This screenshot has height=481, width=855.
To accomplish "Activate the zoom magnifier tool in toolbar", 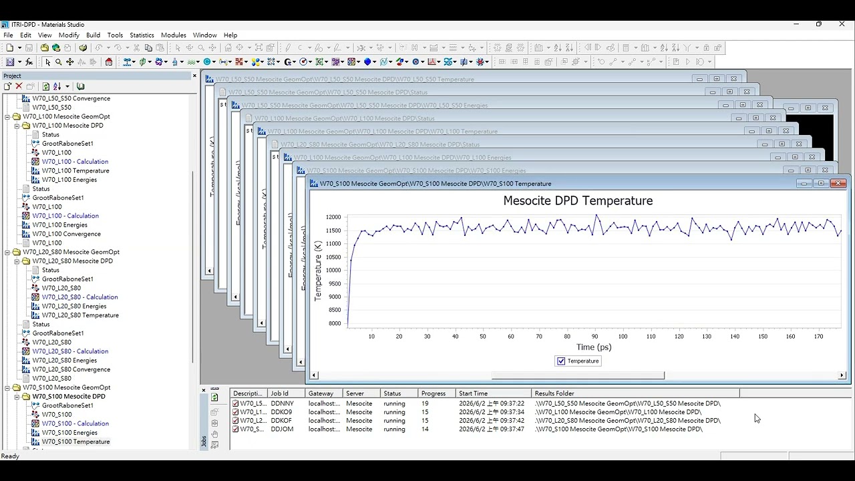I will [x=59, y=61].
